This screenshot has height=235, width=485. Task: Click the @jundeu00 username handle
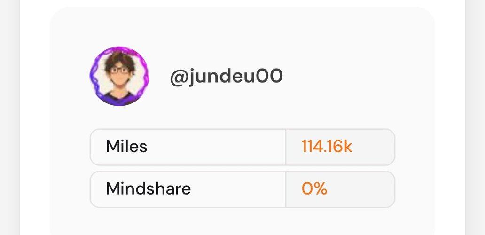226,77
